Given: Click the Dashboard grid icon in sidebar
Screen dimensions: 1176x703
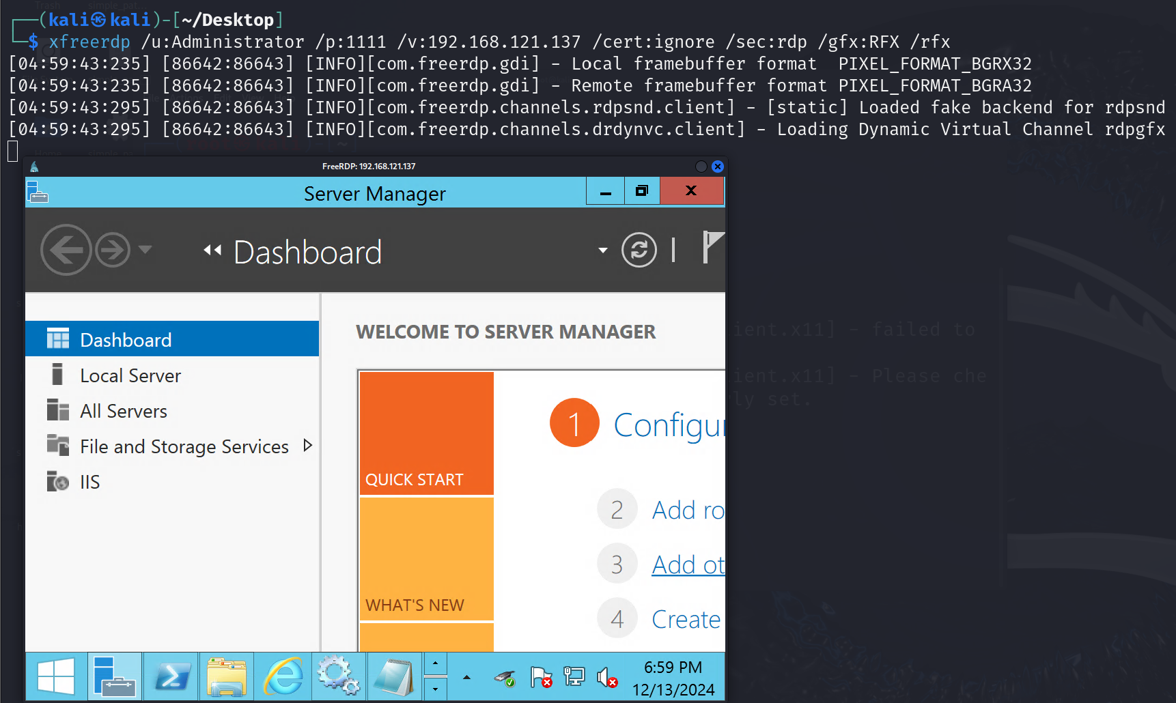Looking at the screenshot, I should pyautogui.click(x=58, y=339).
